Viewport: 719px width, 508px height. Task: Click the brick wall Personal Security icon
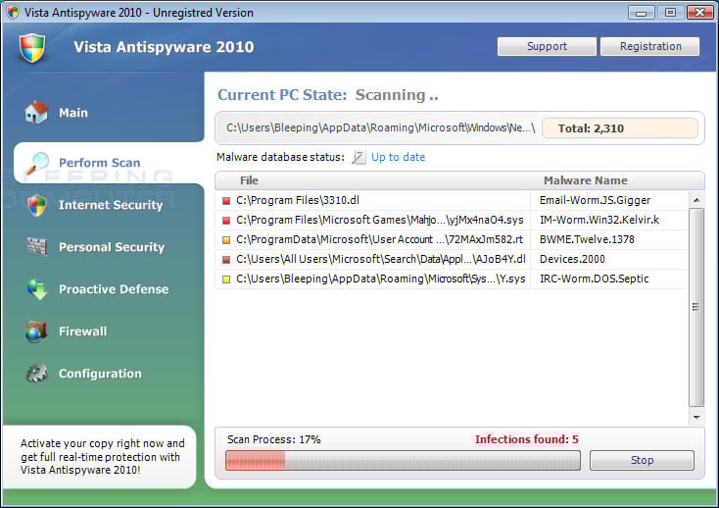[36, 247]
